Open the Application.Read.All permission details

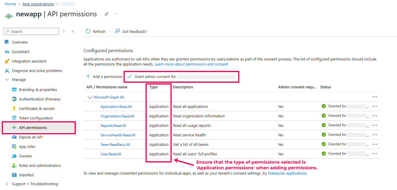click(x=116, y=106)
